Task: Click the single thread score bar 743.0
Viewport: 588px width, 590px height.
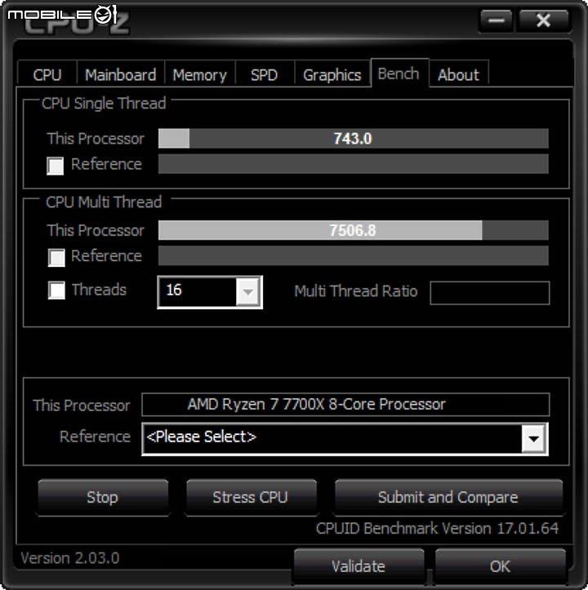Action: 354,139
